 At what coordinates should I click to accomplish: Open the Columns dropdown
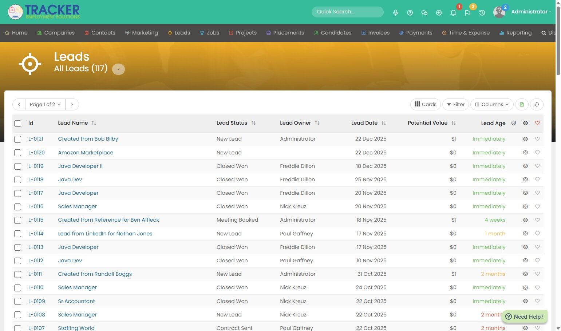tap(492, 105)
